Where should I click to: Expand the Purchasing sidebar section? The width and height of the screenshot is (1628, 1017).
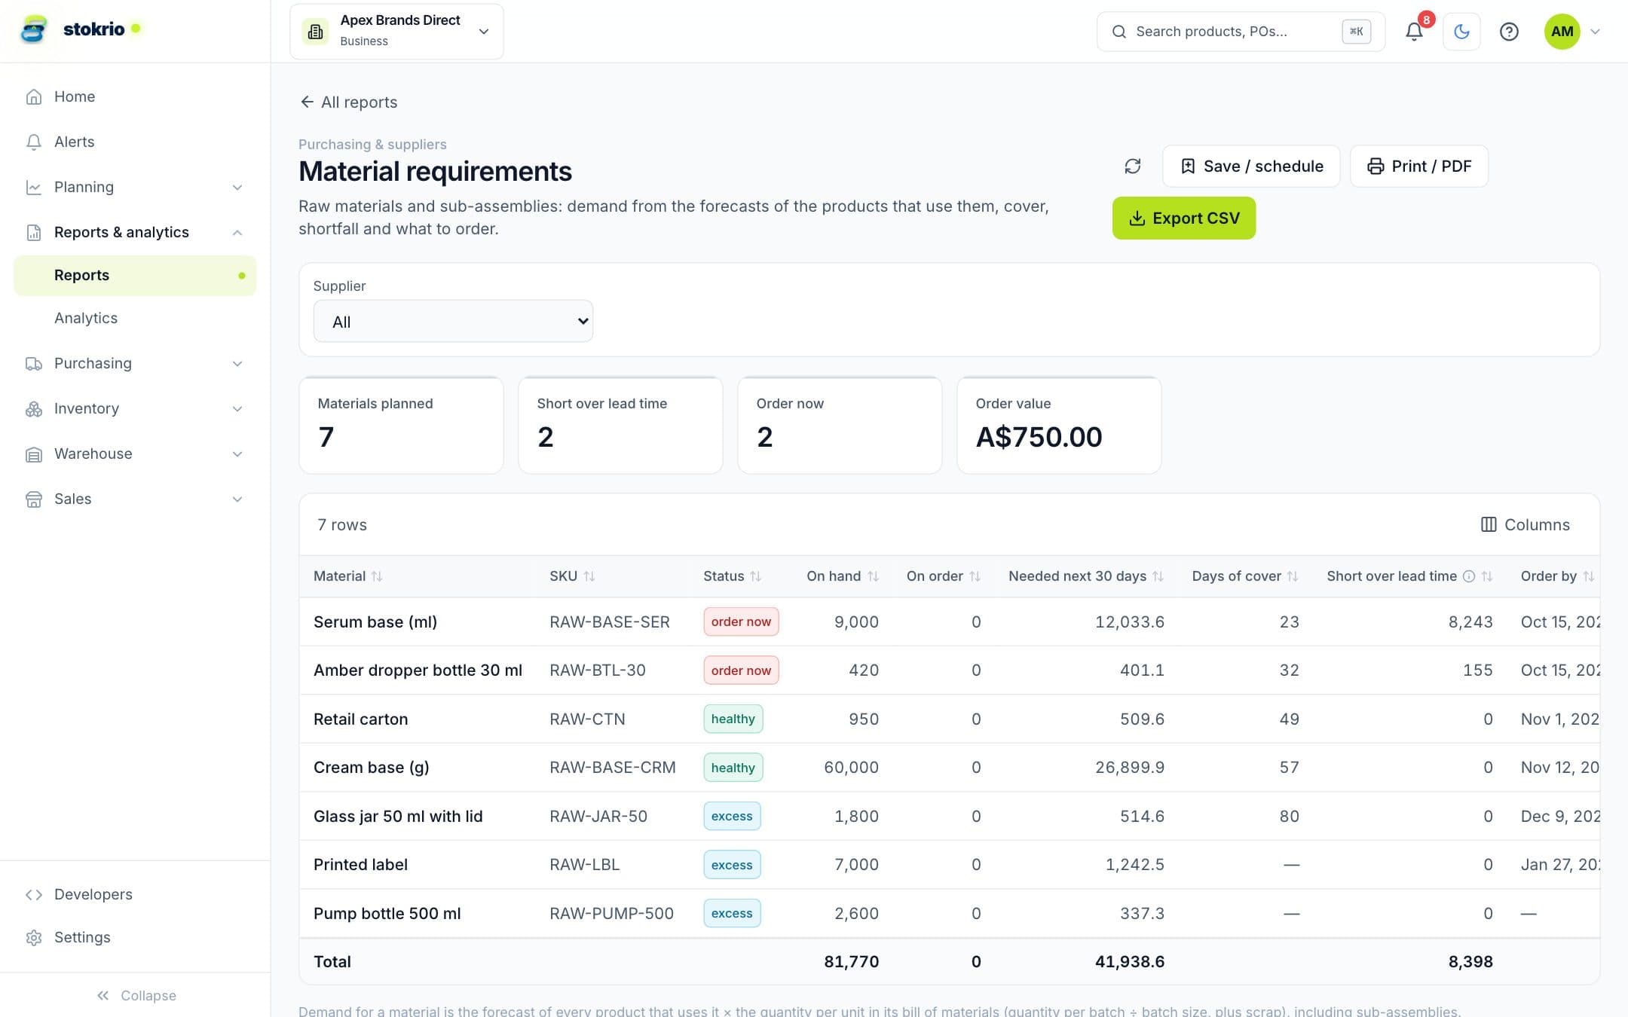point(237,363)
